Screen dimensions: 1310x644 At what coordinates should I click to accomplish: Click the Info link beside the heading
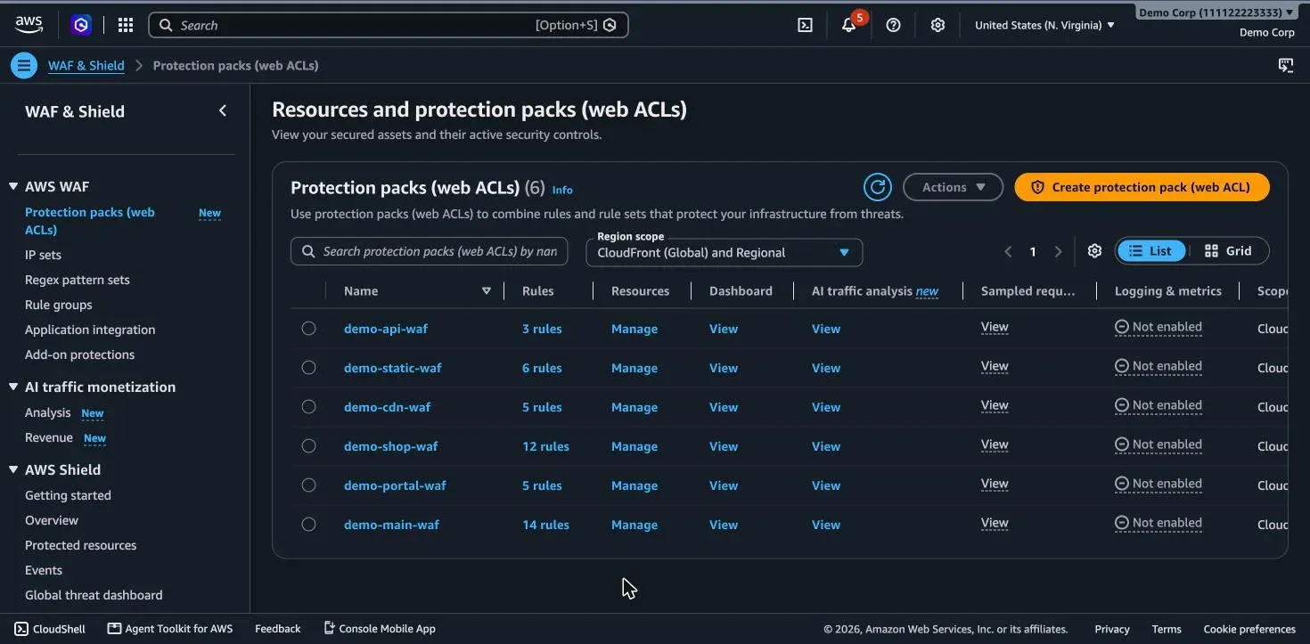(562, 190)
